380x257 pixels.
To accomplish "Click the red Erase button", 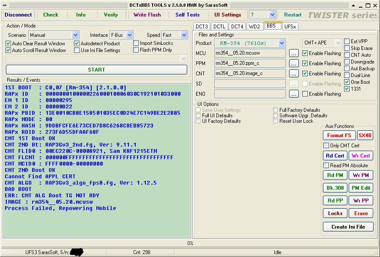I will (361, 213).
